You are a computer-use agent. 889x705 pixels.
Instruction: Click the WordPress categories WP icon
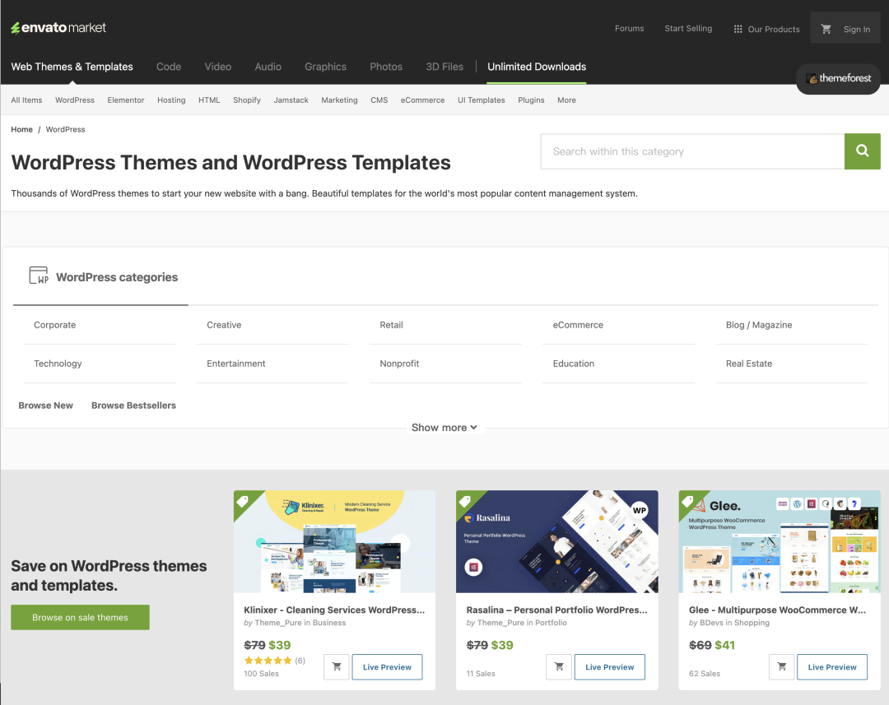(x=39, y=276)
